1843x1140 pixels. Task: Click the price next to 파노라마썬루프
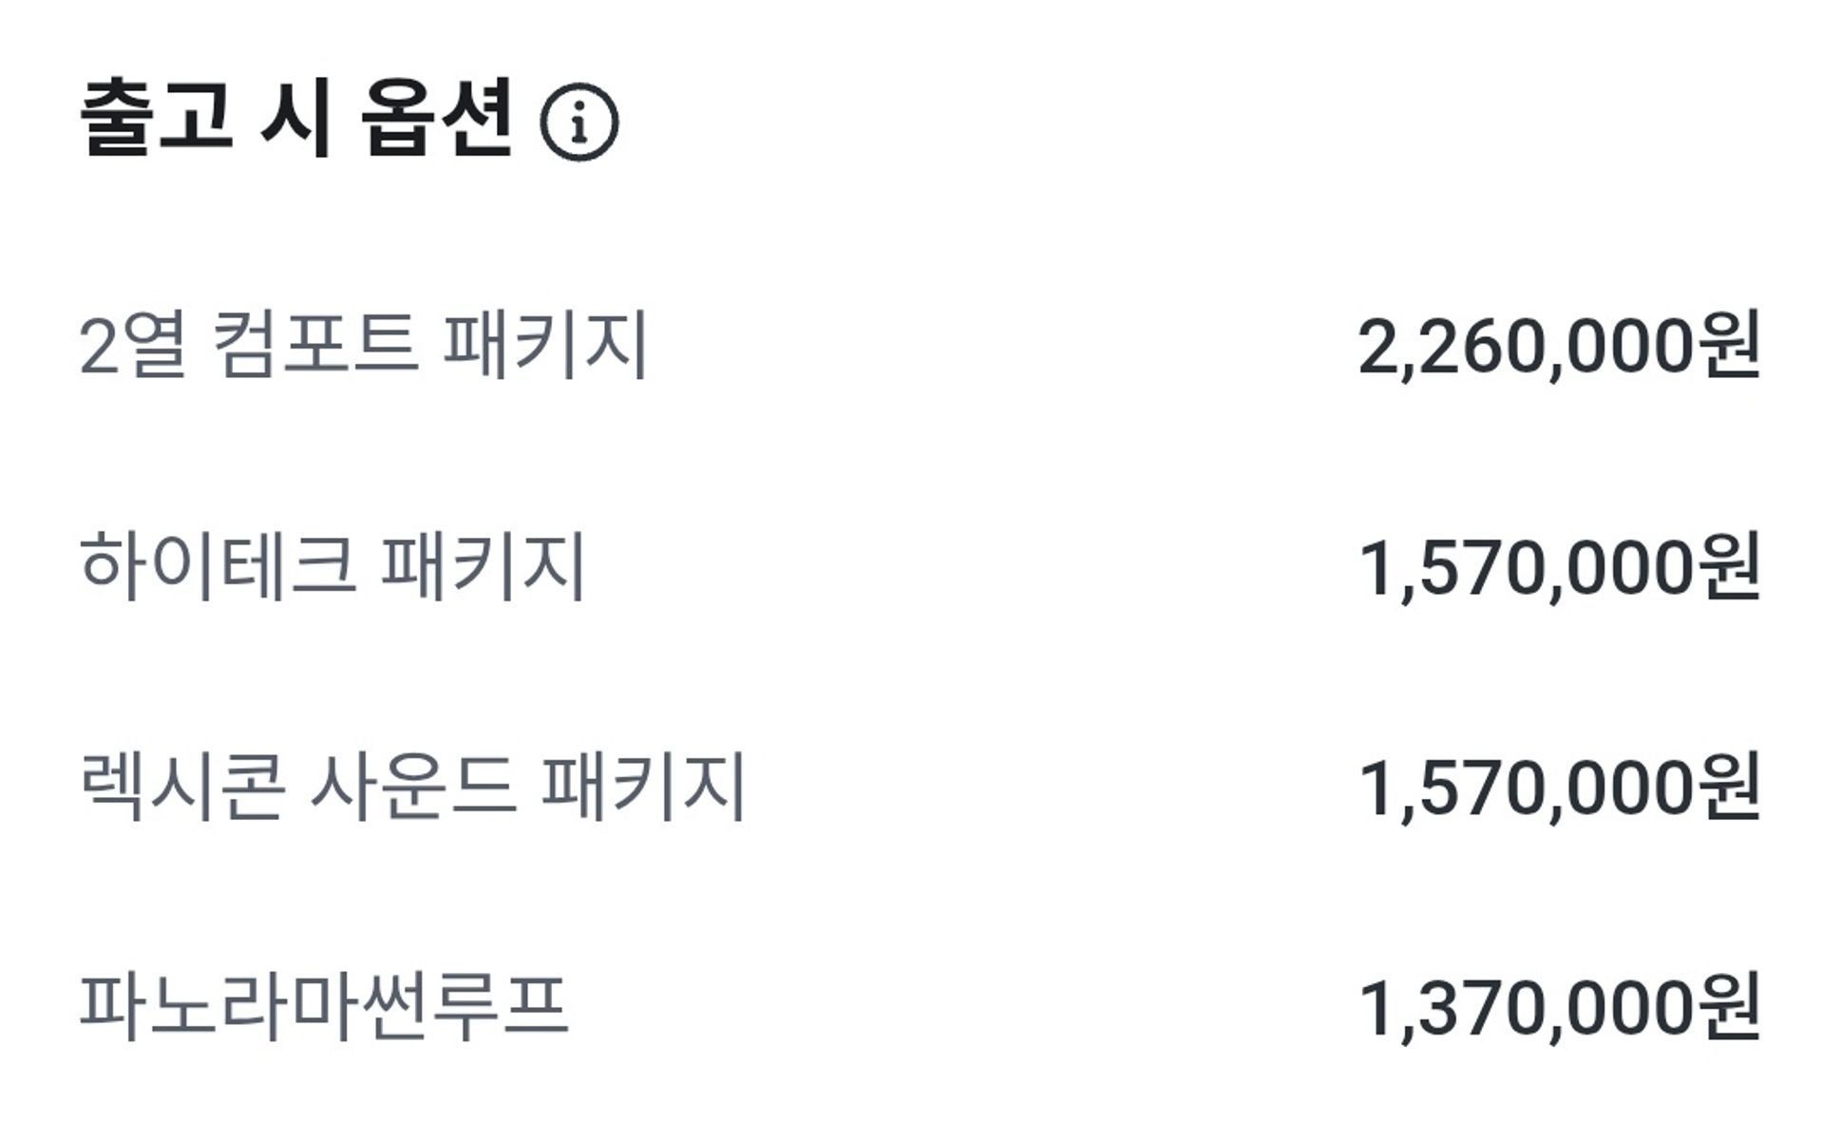[1558, 1009]
